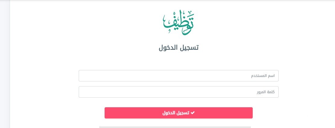Viewport: 335px width, 128px height.
Task: Click the light gray left sidebar strip
Action: [5, 64]
